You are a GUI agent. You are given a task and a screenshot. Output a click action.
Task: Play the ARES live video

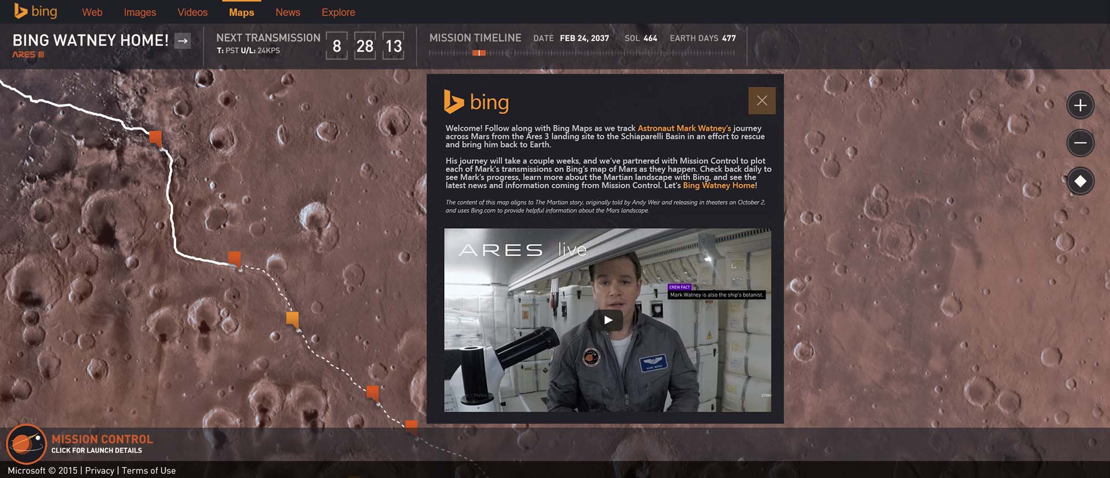click(x=608, y=320)
